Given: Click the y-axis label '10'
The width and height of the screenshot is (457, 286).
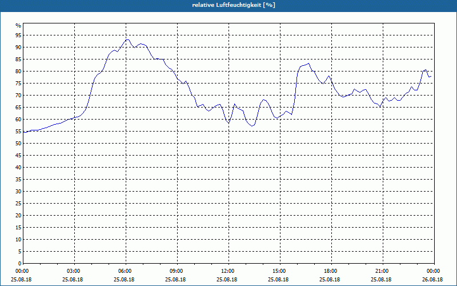Looking at the screenshot, I should [x=18, y=239].
